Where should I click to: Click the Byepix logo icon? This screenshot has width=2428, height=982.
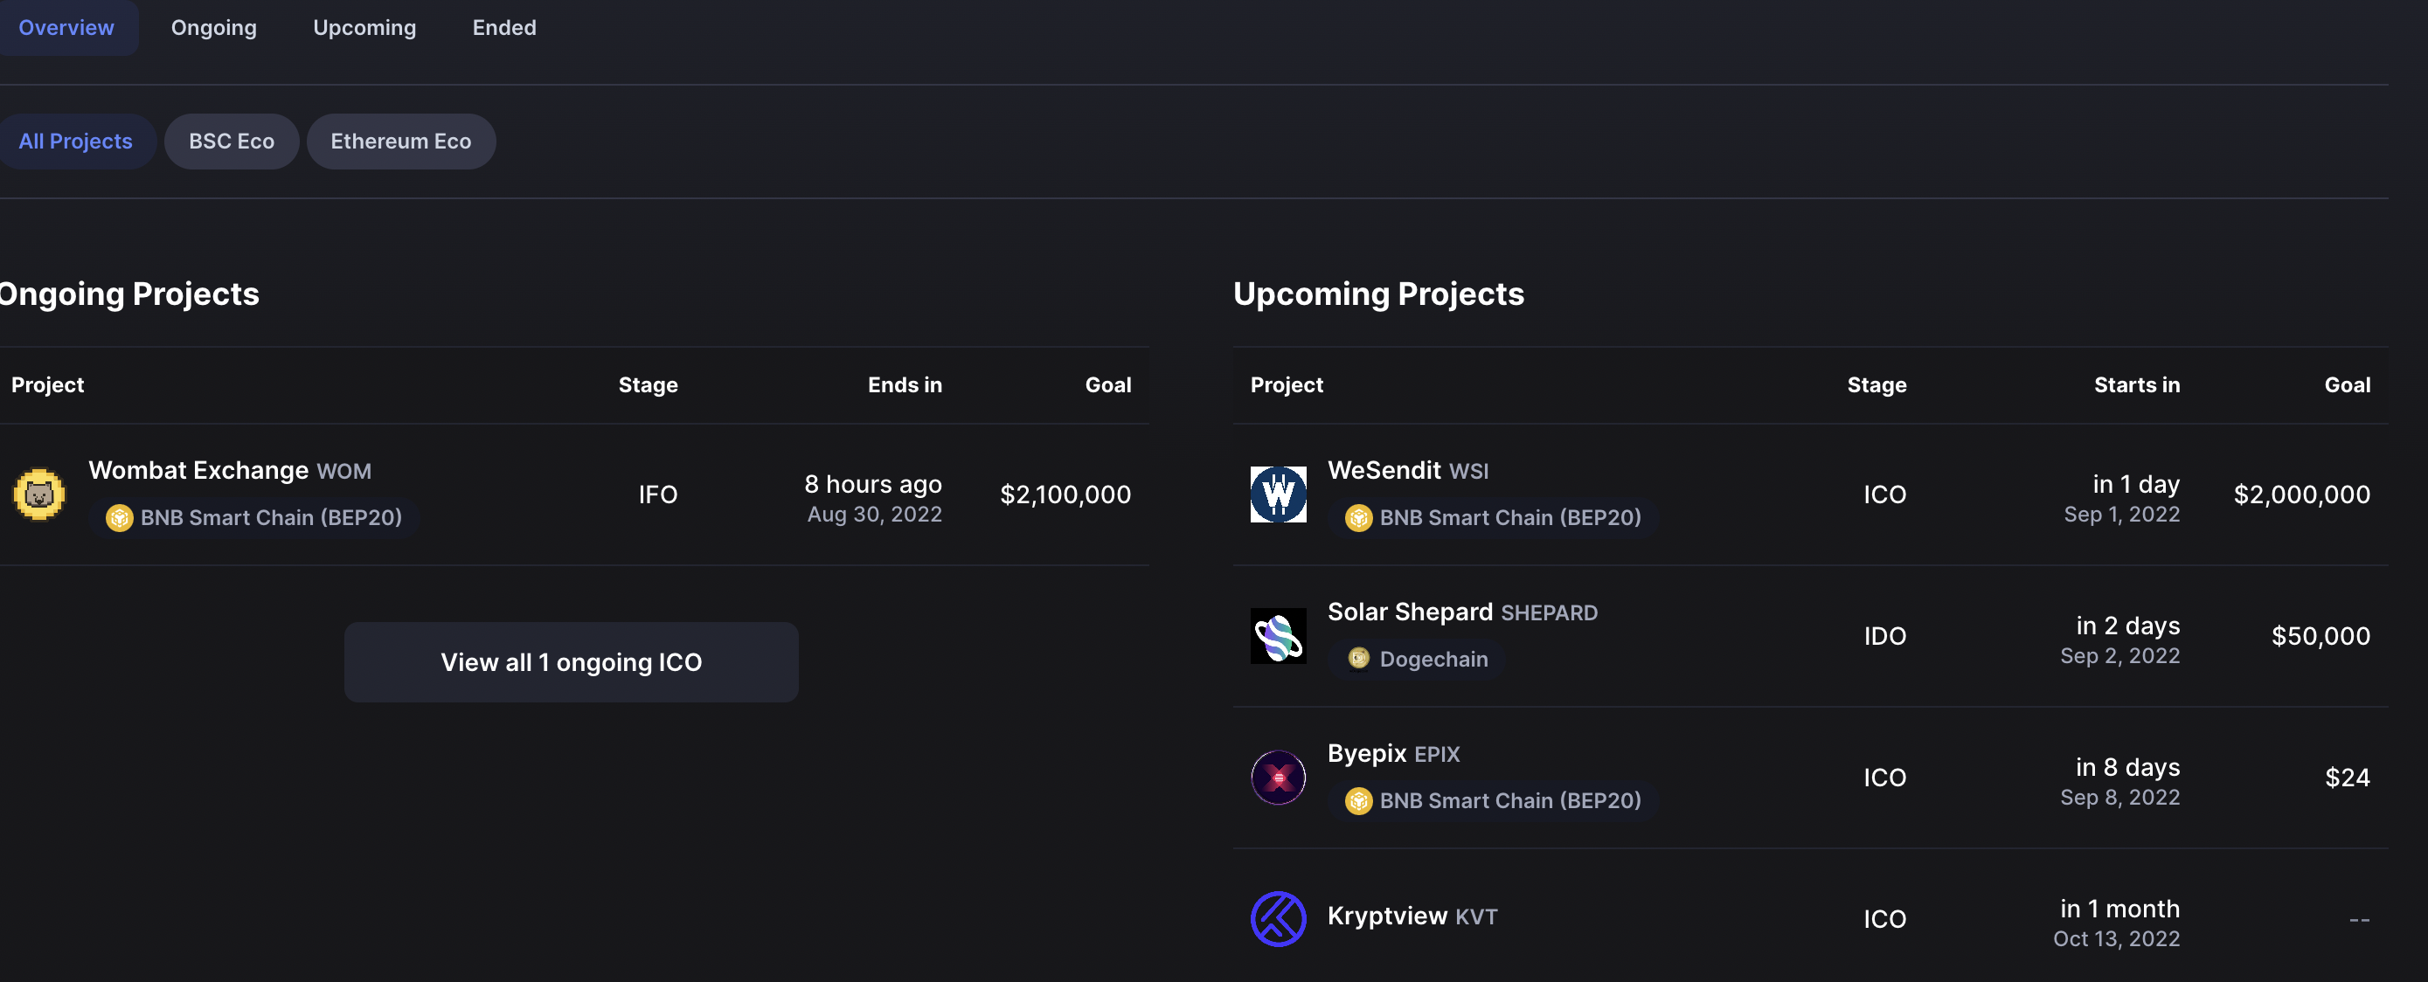[1278, 777]
